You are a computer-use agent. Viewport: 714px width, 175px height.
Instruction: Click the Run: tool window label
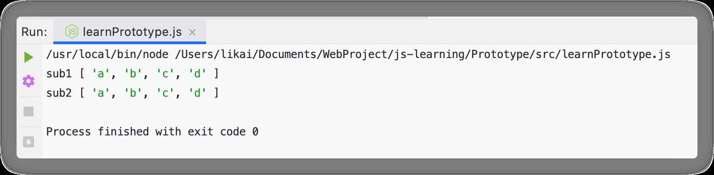(x=34, y=32)
